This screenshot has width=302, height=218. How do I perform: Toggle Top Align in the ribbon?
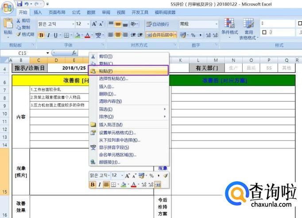[111, 24]
